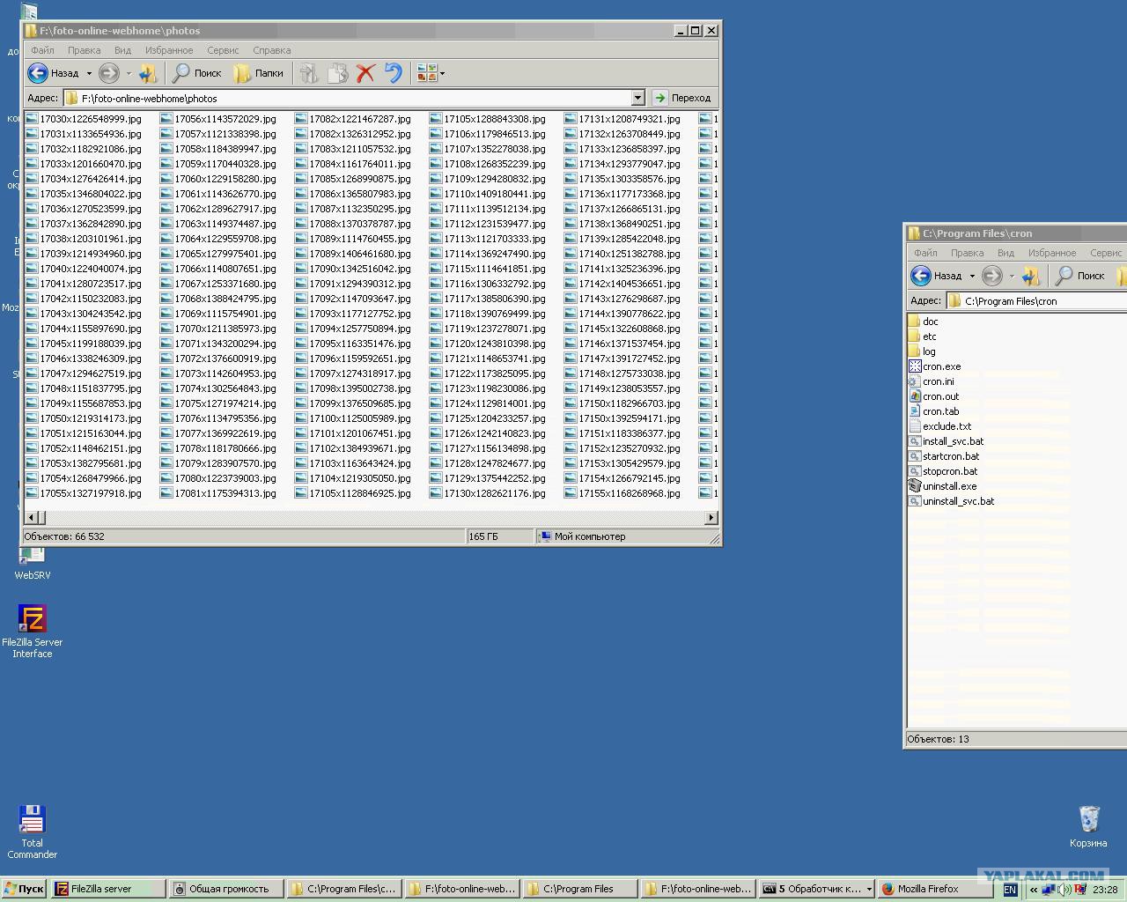Select the log folder in cron window
The width and height of the screenshot is (1127, 902).
pyautogui.click(x=922, y=351)
